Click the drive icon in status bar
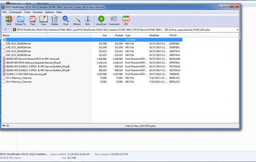Image resolution: width=256 pixels, height=162 pixels. pos(3,126)
